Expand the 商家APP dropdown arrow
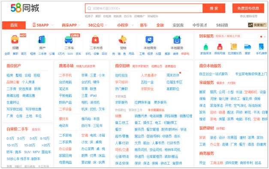This screenshot has width=269, height=169. 79,25
